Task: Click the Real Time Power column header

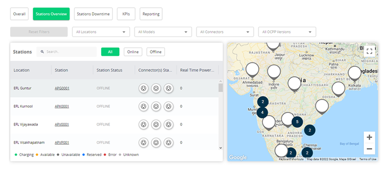Action: [x=197, y=70]
